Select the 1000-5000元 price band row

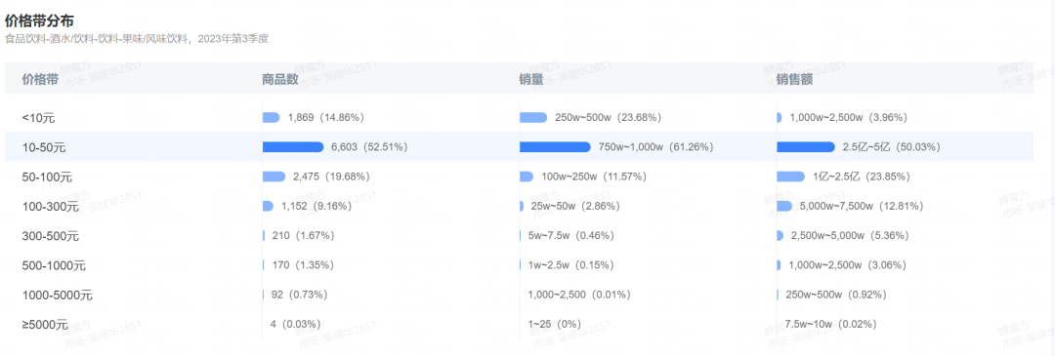click(519, 295)
